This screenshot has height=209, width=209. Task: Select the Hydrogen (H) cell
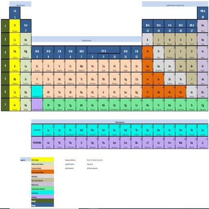pyautogui.click(x=15, y=26)
